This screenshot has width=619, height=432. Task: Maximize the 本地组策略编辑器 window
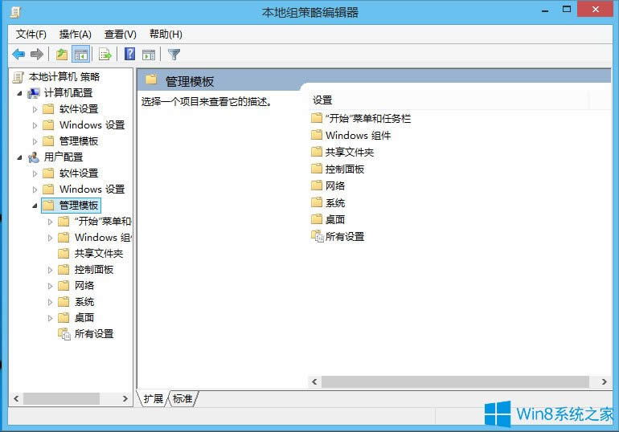pyautogui.click(x=567, y=10)
